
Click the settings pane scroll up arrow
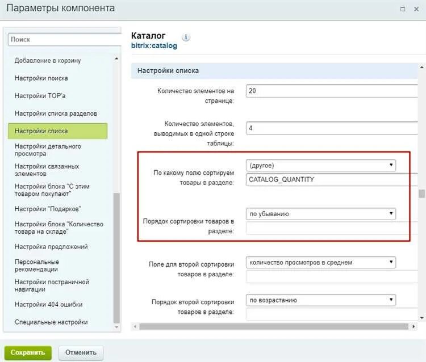click(421, 67)
